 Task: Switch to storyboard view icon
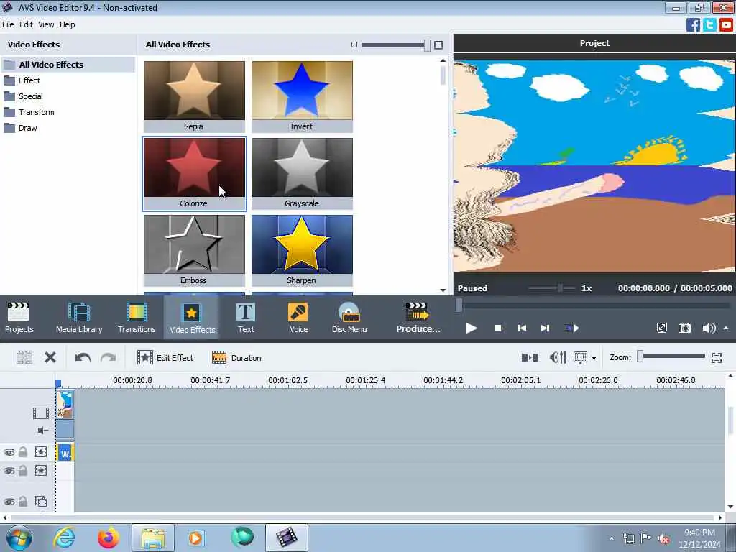(530, 358)
